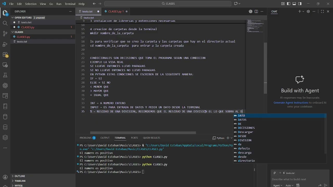
Task: Open the Source Control view
Action: click(x=5, y=34)
